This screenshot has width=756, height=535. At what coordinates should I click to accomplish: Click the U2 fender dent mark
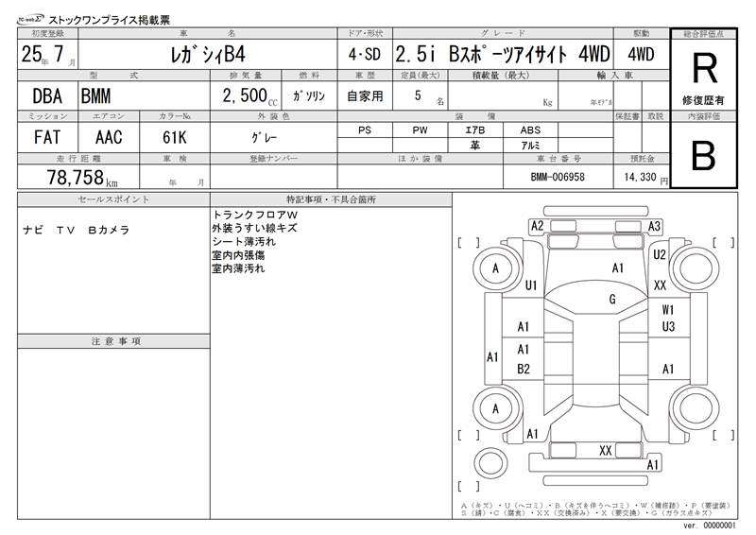660,254
